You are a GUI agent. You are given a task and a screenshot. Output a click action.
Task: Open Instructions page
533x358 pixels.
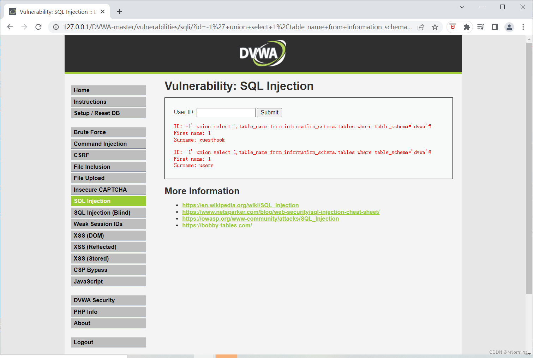[108, 102]
